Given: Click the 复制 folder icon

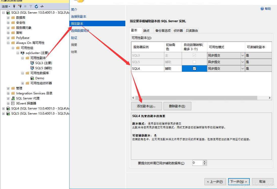Looking at the screenshot, I should (x=13, y=33).
